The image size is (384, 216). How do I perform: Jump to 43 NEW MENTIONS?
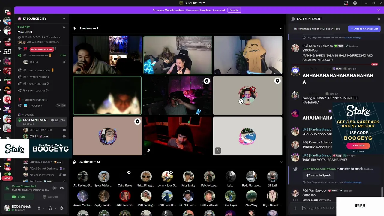42,49
